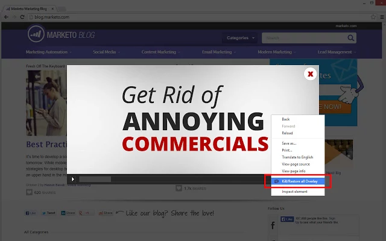Click Like button in Follow Us box
The image size is (386, 241).
point(287,219)
